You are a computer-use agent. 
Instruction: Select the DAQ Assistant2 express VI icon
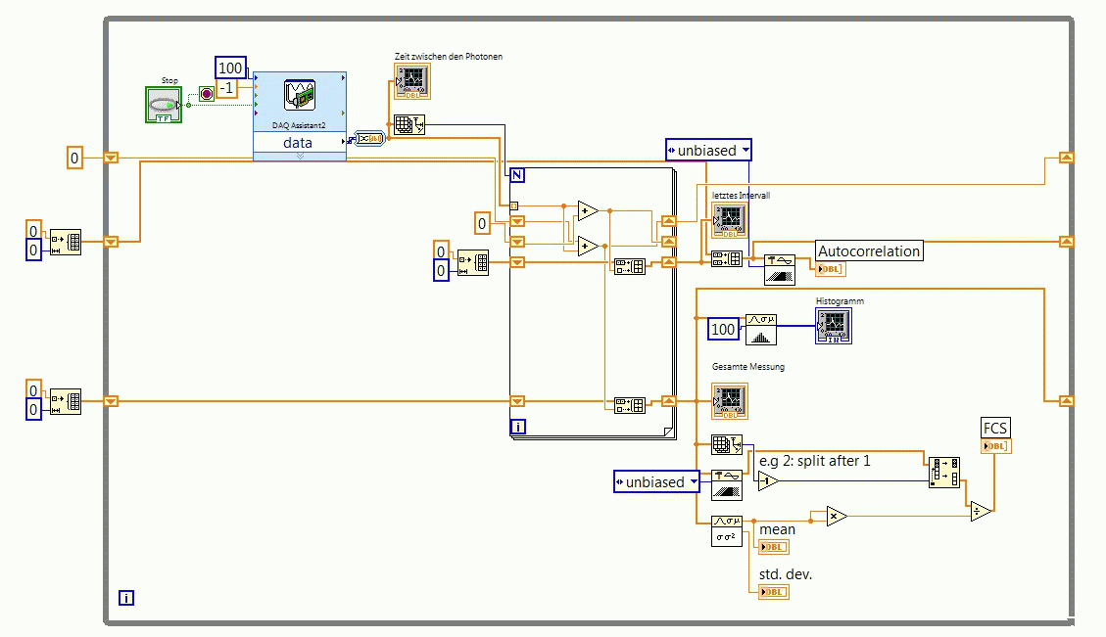click(300, 95)
